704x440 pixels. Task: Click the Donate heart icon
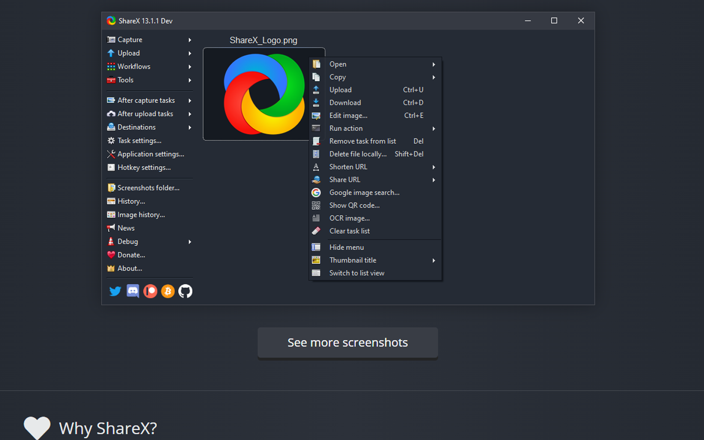tap(111, 255)
